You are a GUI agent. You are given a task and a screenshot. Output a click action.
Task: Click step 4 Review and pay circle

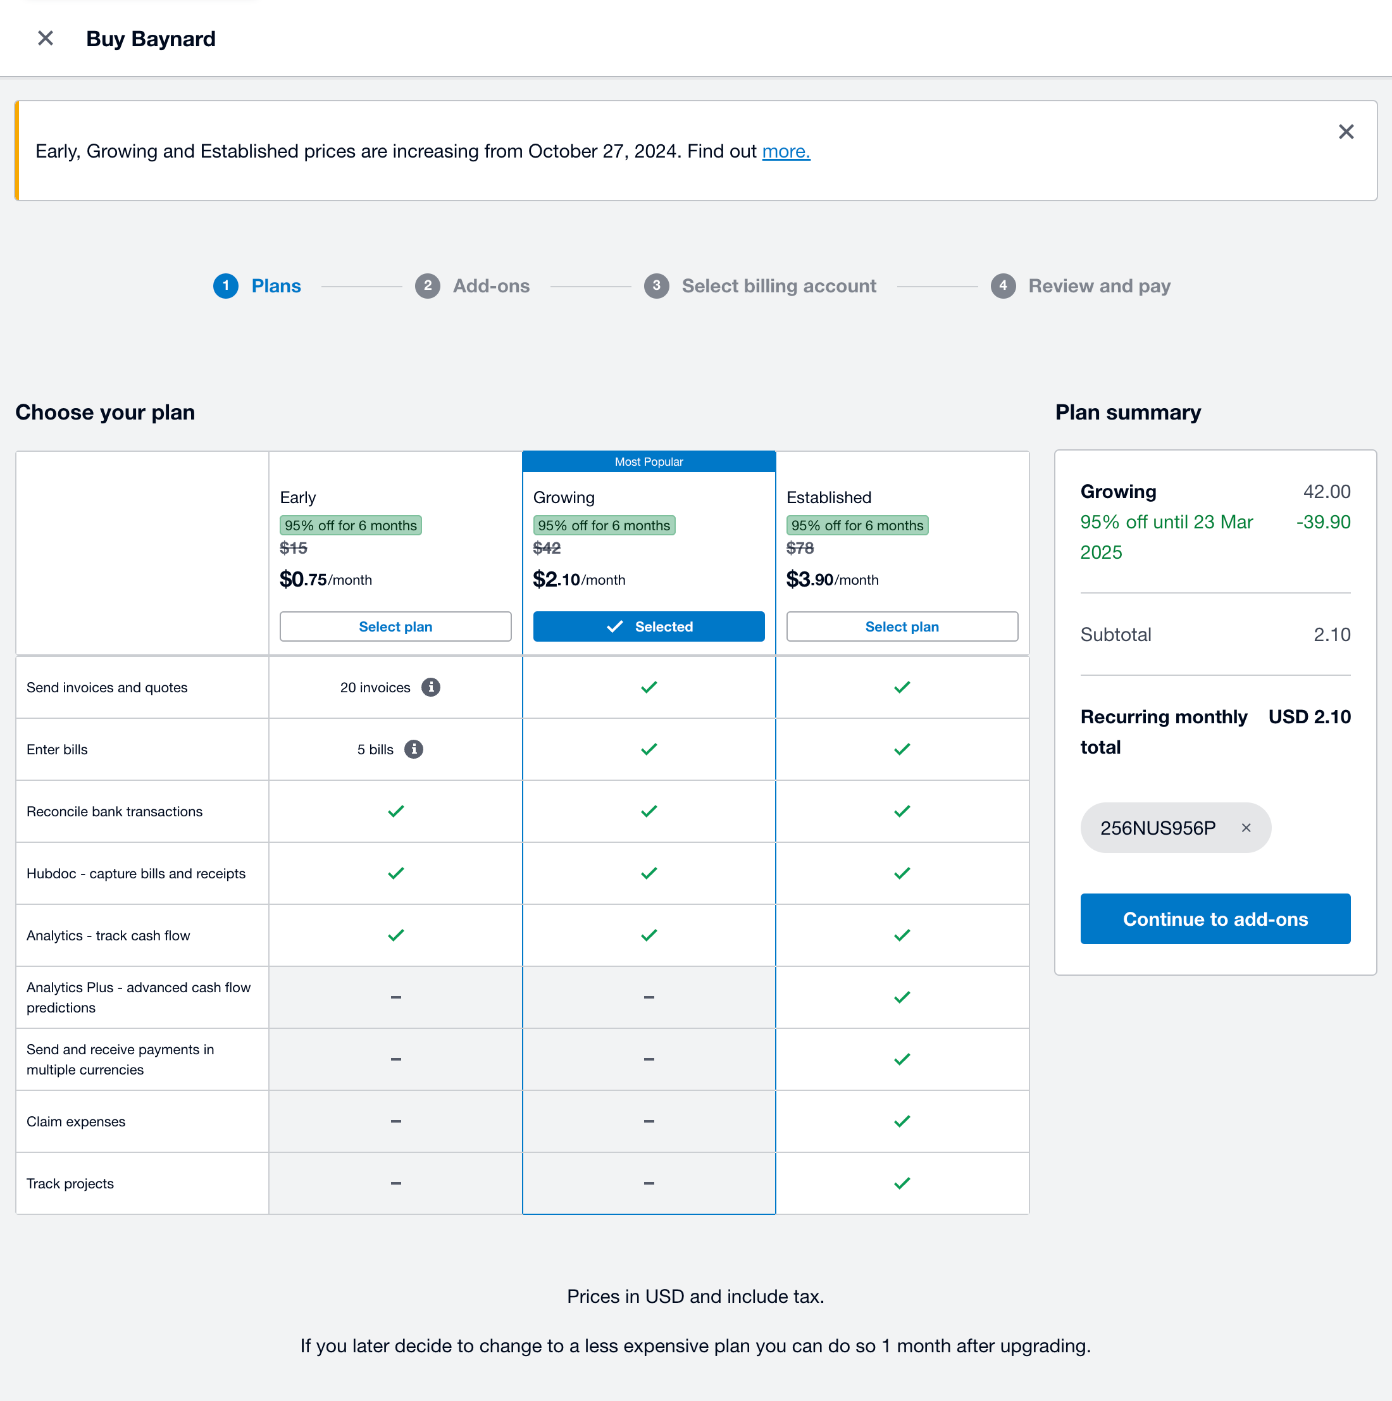tap(1003, 287)
